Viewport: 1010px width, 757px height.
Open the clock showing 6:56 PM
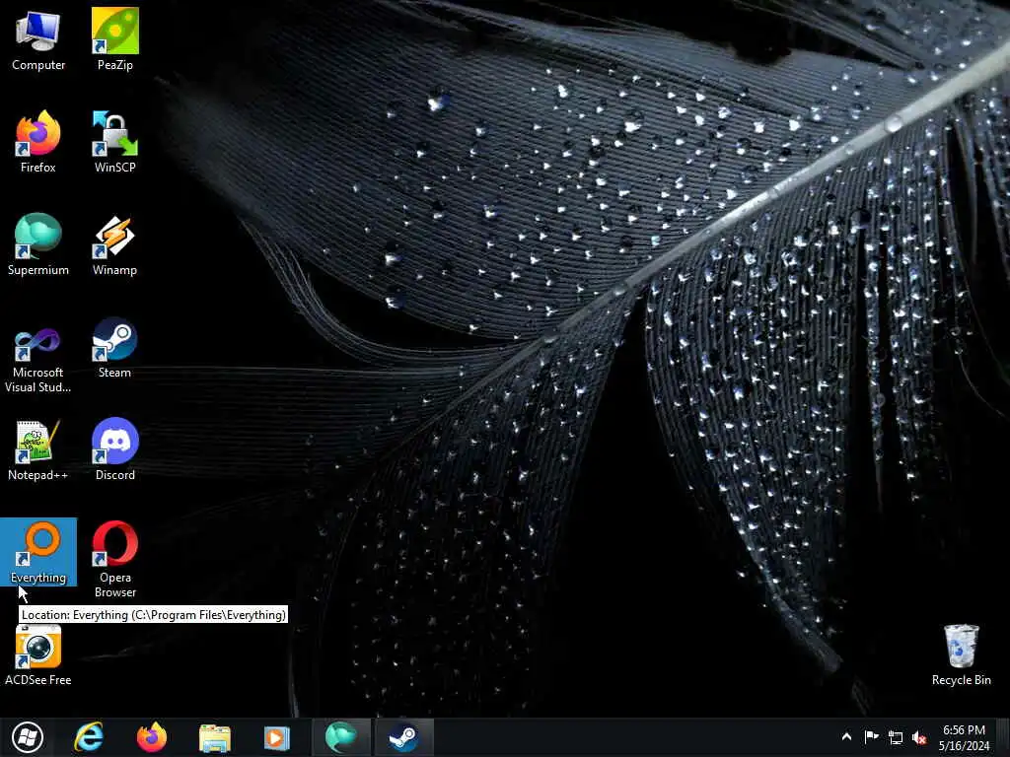coord(964,737)
